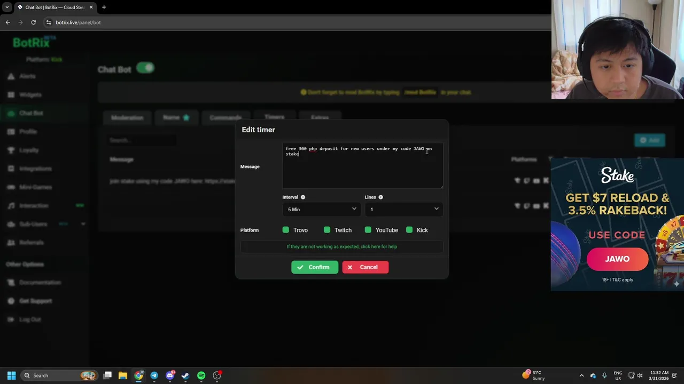Switch to the Extras tab

click(320, 118)
